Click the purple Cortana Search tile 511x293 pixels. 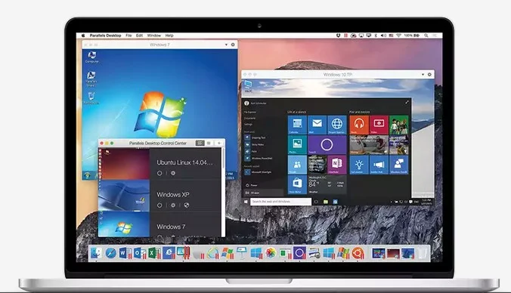pos(327,145)
